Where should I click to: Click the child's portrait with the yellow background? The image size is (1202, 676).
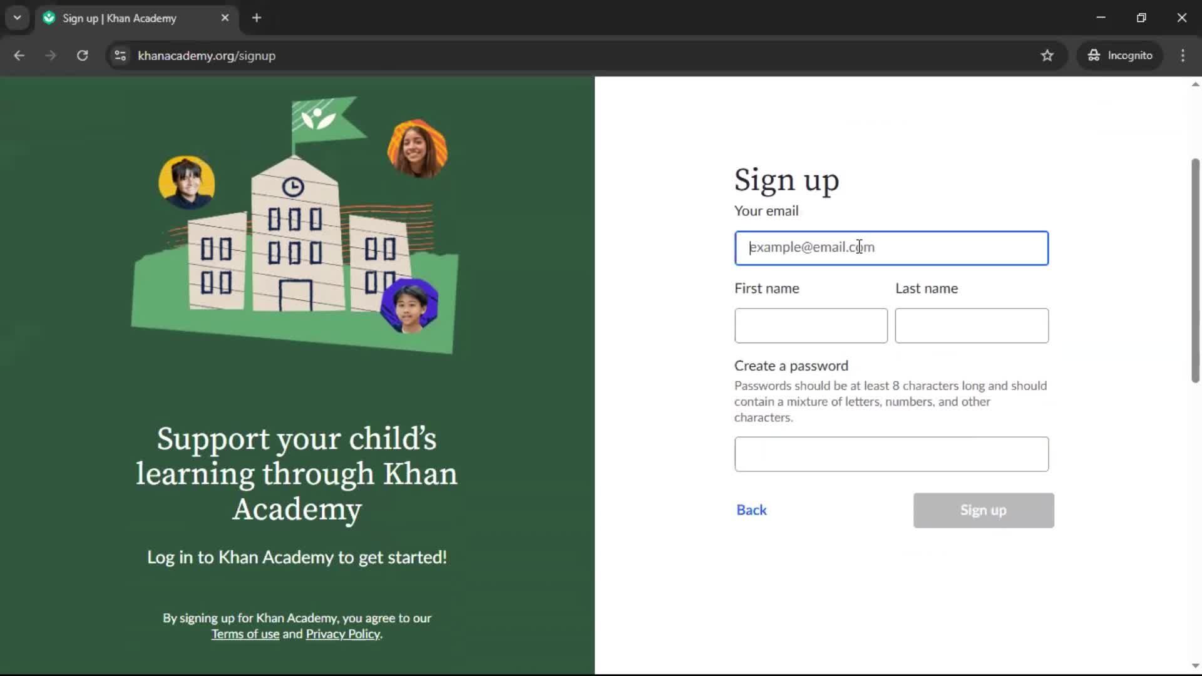click(x=187, y=182)
